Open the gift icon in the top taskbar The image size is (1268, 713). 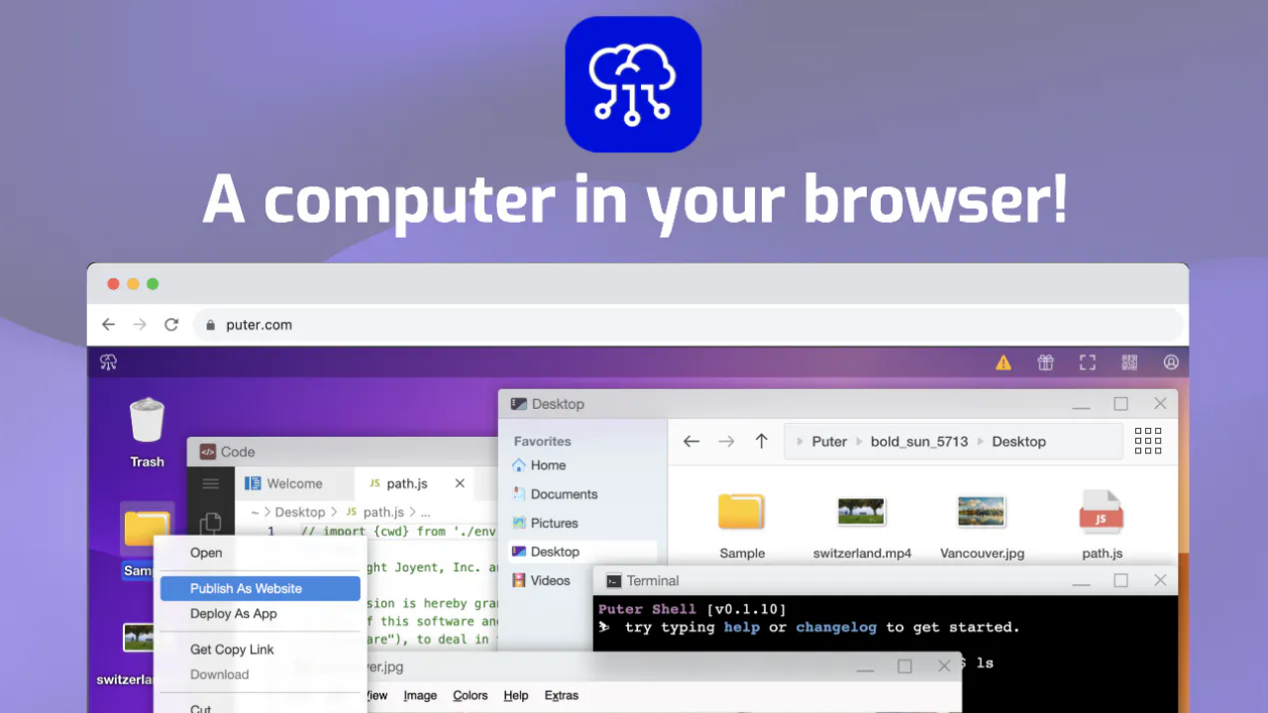click(x=1045, y=362)
